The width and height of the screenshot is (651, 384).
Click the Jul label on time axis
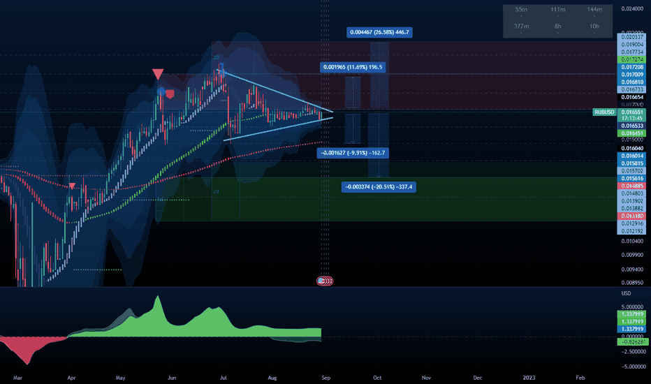coord(223,378)
